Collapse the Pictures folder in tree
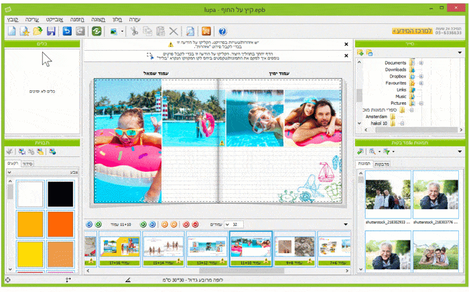The width and height of the screenshot is (469, 292). pyautogui.click(x=421, y=103)
